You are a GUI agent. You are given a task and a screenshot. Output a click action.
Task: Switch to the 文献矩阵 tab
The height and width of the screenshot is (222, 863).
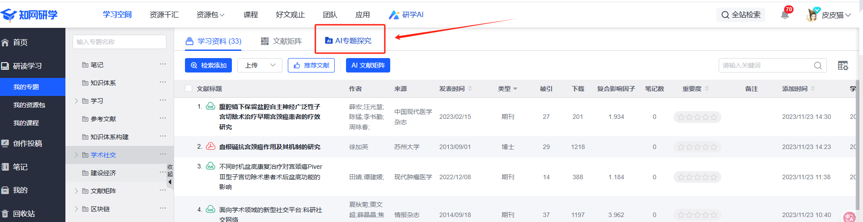click(x=282, y=41)
